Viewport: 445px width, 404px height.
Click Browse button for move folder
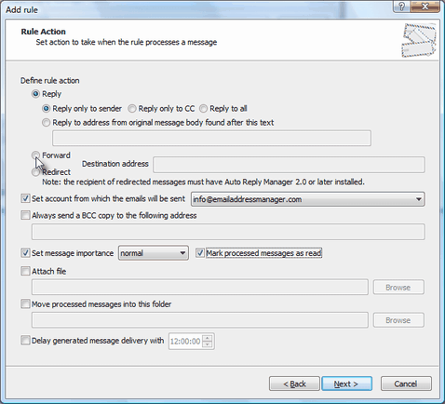(x=398, y=320)
